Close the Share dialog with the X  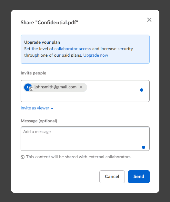pyautogui.click(x=149, y=20)
